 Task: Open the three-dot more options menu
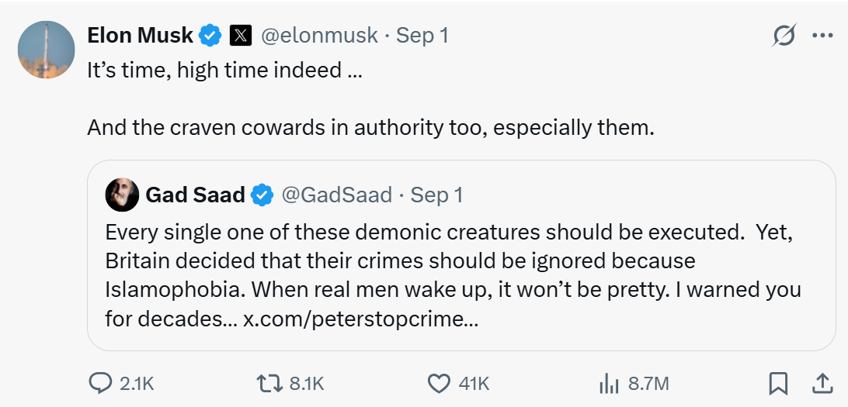[822, 36]
